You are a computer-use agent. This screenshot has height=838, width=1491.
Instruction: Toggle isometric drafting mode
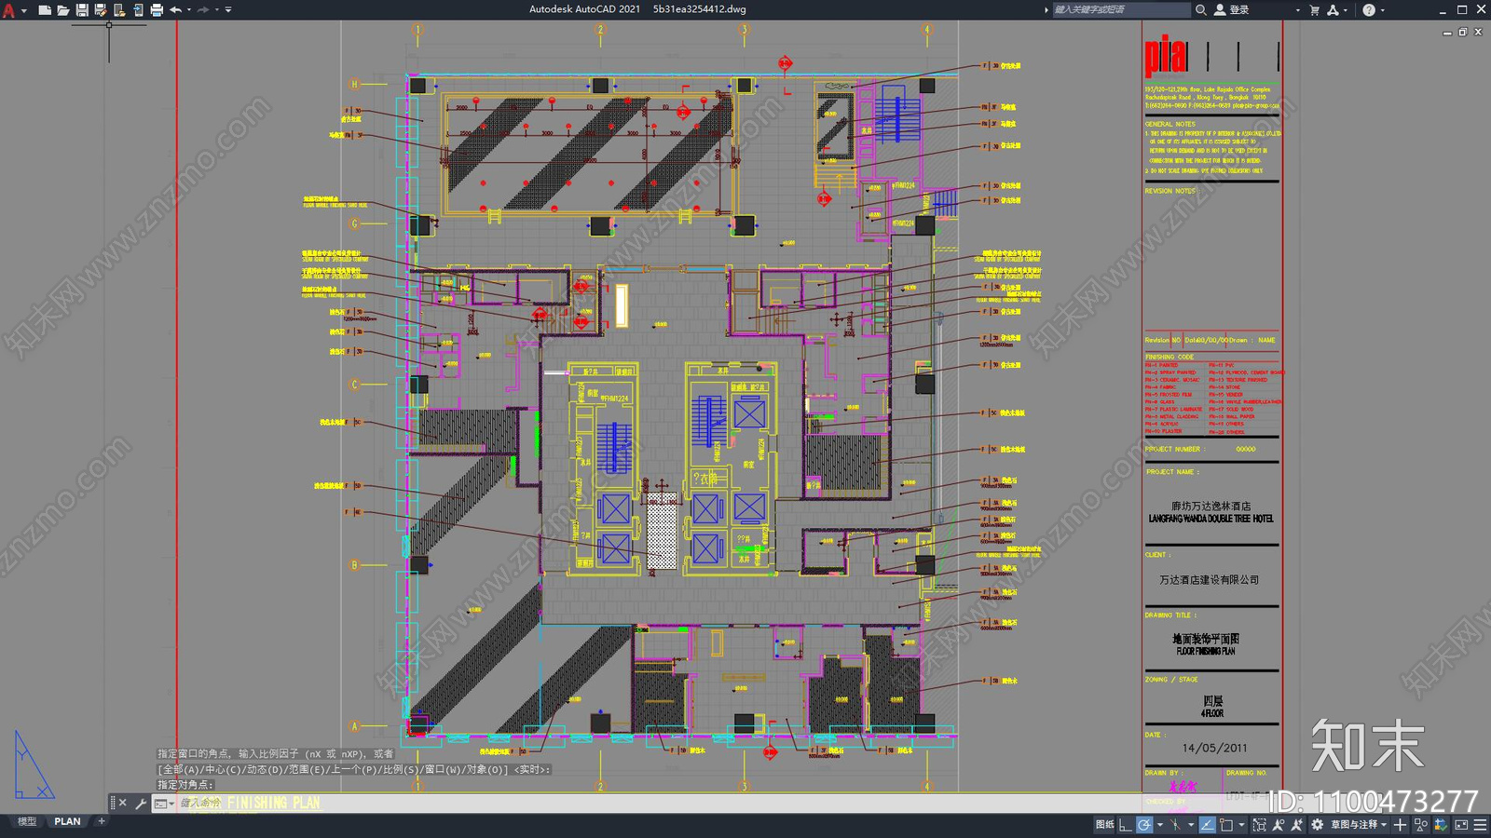click(x=1176, y=825)
